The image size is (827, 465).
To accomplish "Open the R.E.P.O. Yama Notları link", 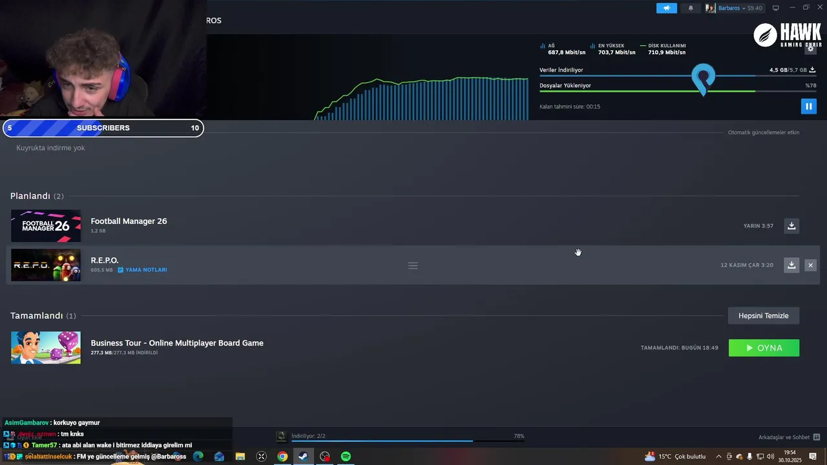I will pyautogui.click(x=142, y=270).
